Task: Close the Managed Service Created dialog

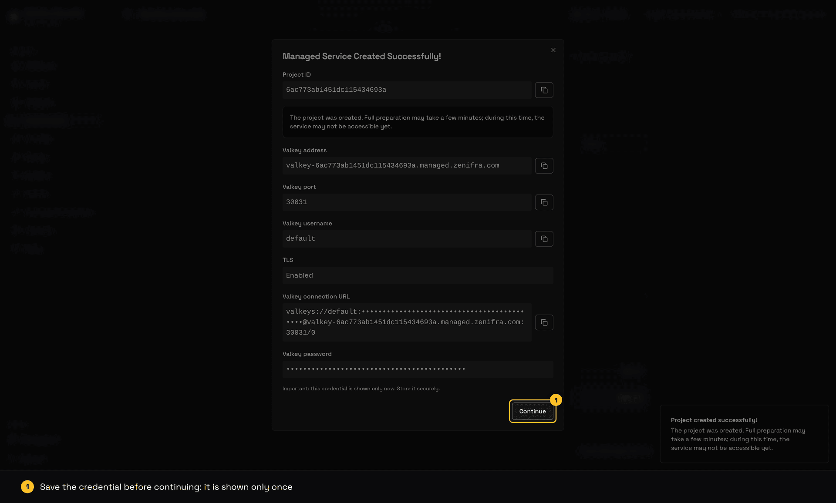Action: (553, 50)
